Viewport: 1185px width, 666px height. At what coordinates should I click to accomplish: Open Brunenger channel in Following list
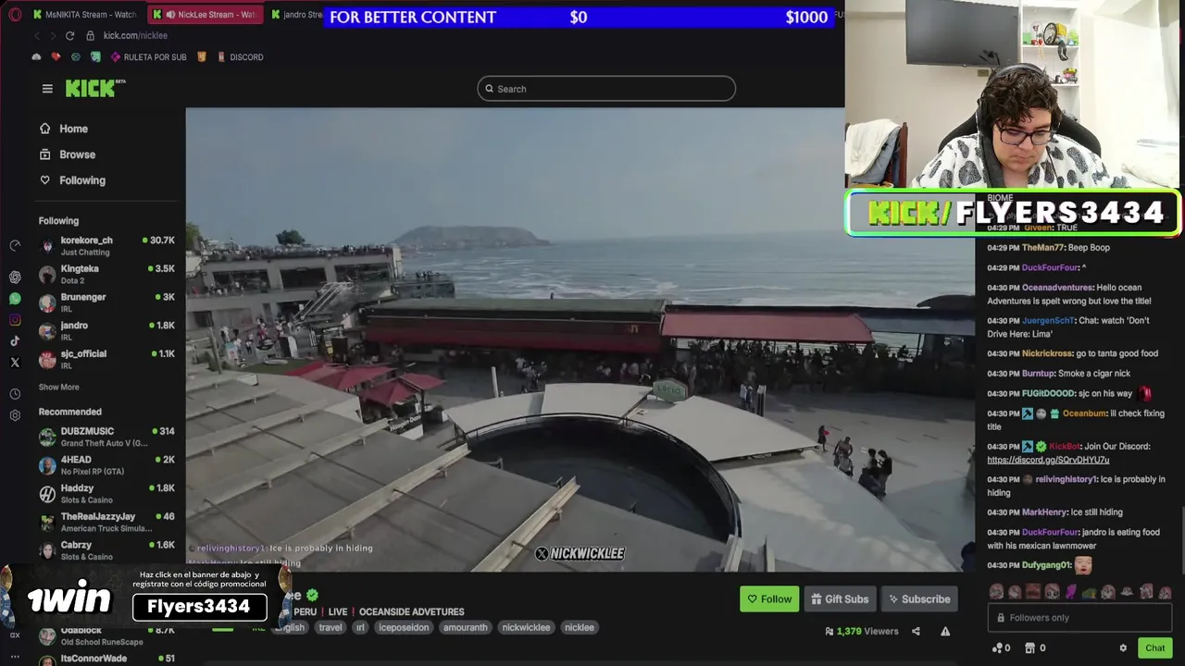pos(106,302)
